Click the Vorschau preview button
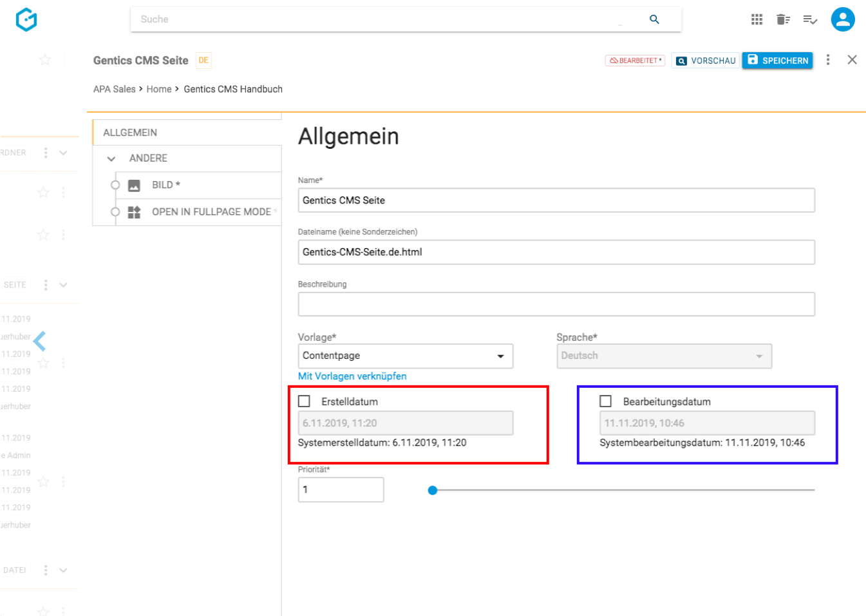 [x=706, y=61]
